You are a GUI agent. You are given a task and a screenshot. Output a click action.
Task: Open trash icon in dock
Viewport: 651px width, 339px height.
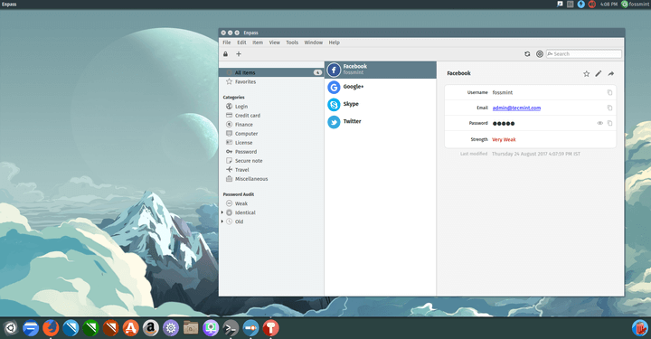(x=640, y=328)
